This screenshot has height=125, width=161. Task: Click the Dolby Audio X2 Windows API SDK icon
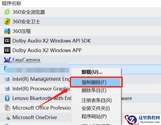click(7, 41)
